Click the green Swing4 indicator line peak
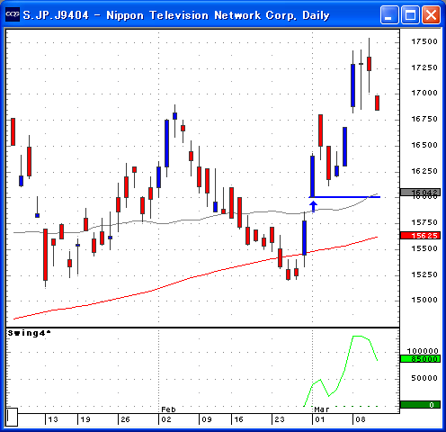Image resolution: width=446 pixels, height=432 pixels. pos(357,337)
